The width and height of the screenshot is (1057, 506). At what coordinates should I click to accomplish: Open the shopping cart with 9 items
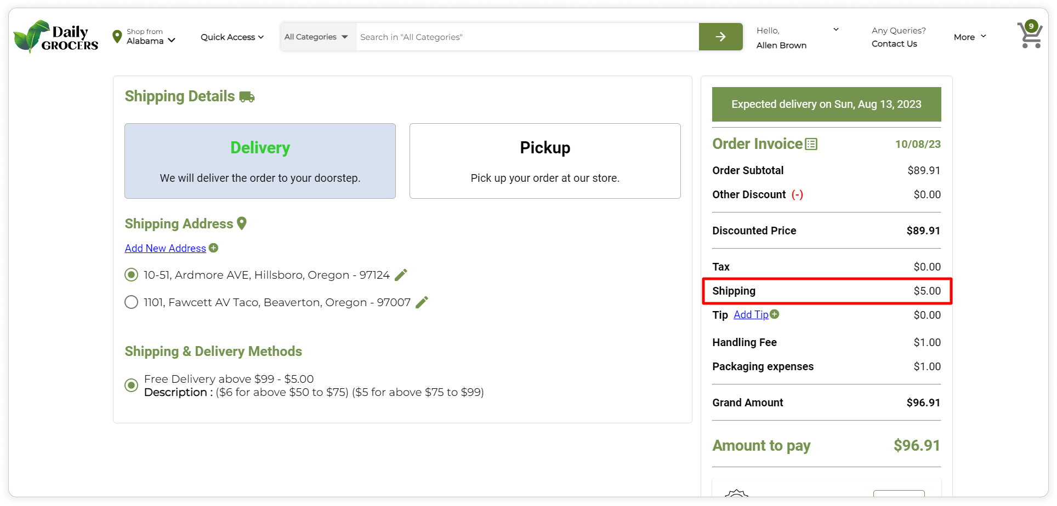1030,36
